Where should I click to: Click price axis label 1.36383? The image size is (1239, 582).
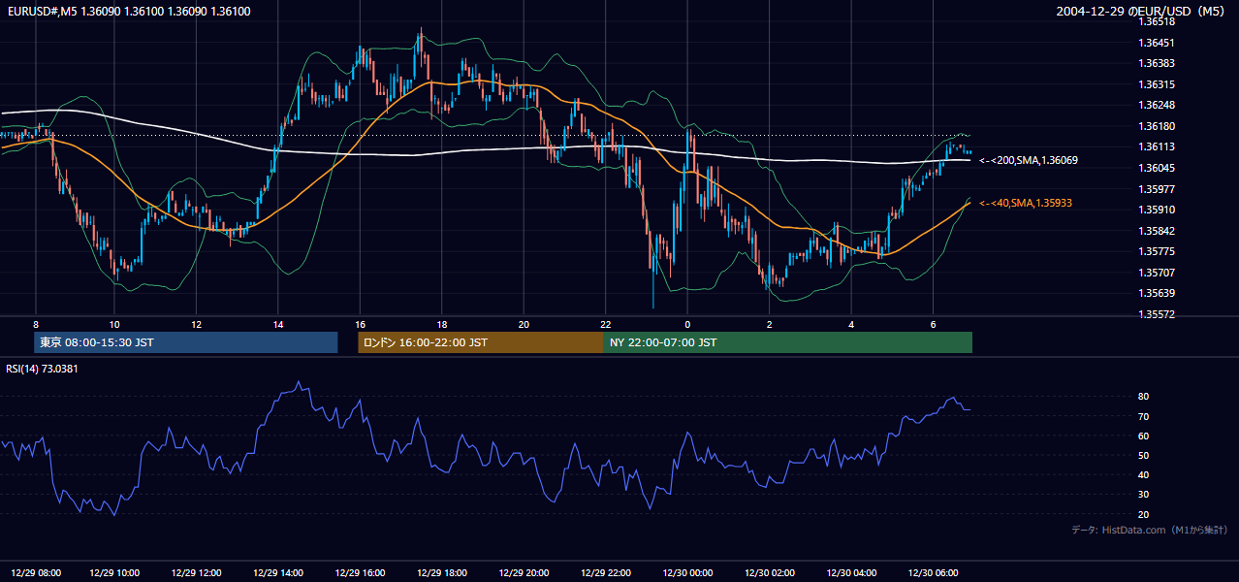tap(1158, 63)
